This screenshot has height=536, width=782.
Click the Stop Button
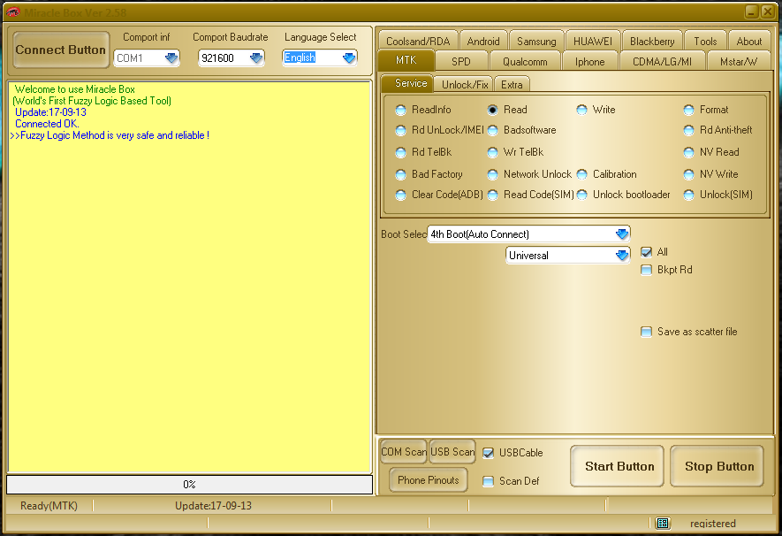click(x=717, y=466)
